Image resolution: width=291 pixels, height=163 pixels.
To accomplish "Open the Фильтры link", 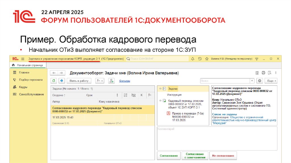I will (124, 81).
